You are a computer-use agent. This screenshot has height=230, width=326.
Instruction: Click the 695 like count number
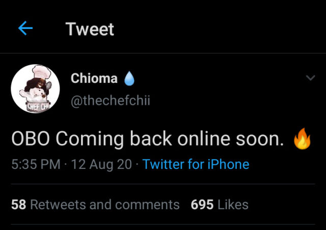point(202,205)
